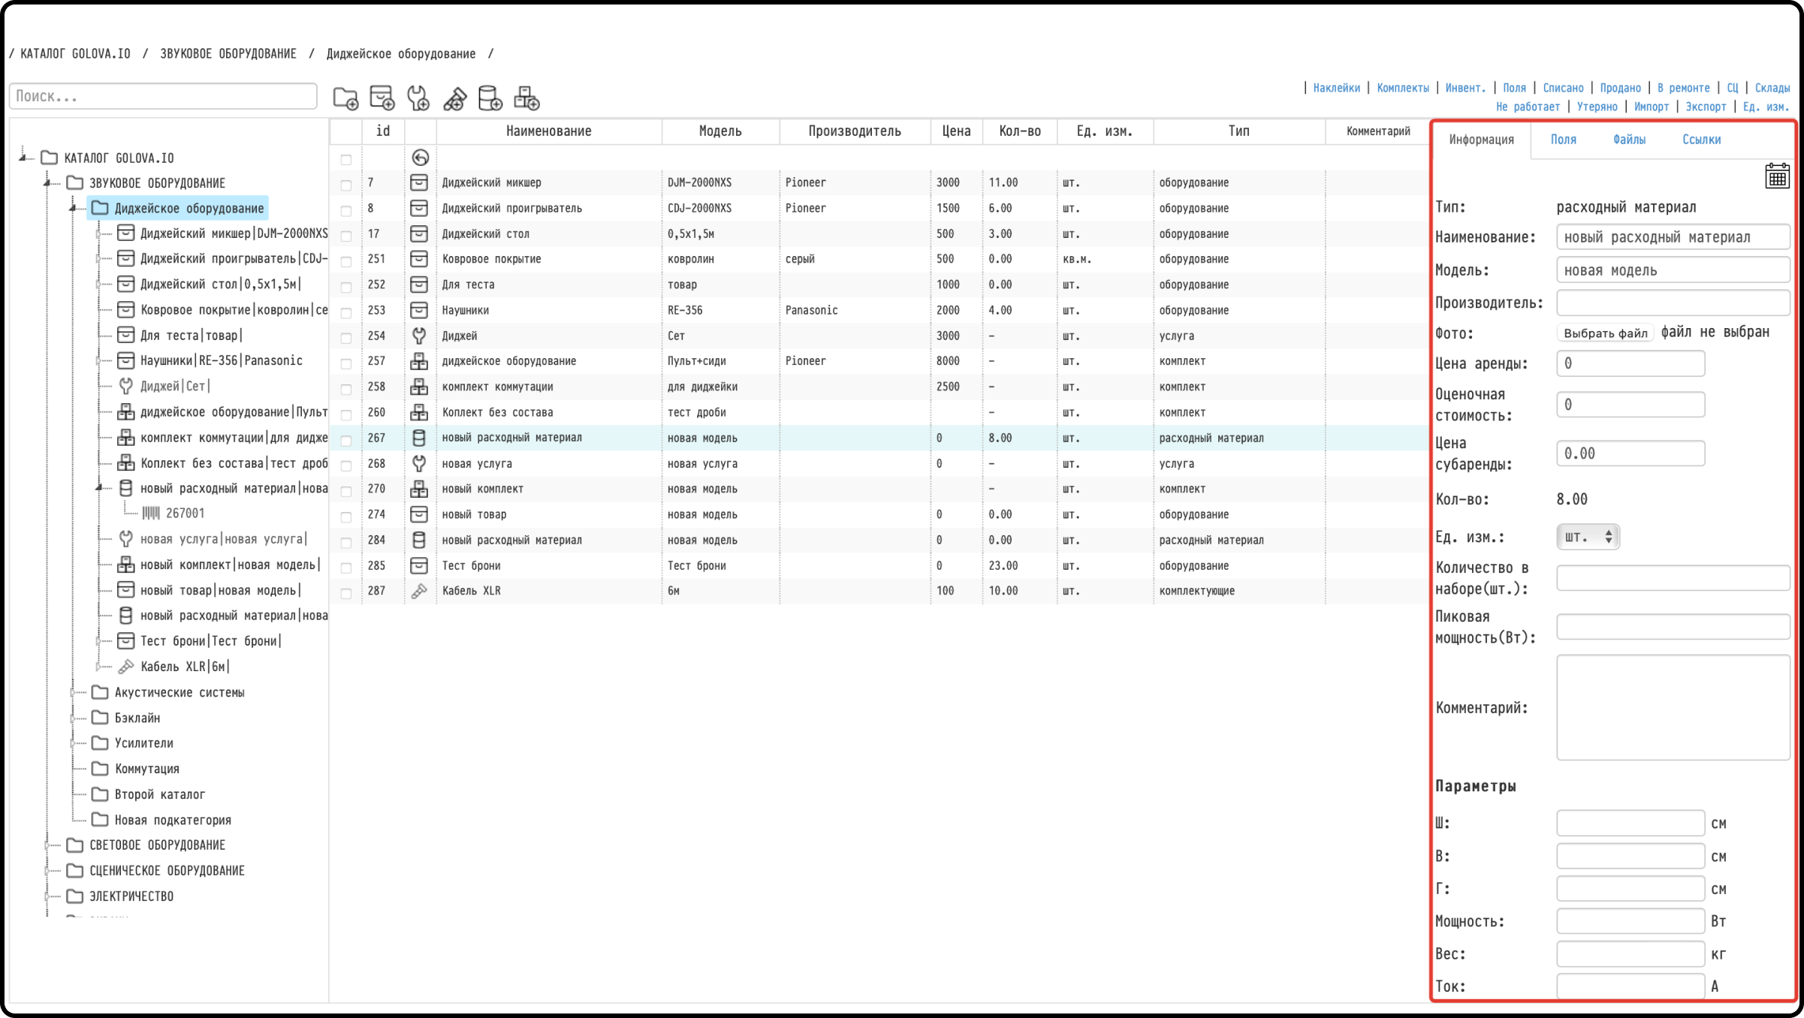Switch to the Поля tab
The height and width of the screenshot is (1018, 1804).
(x=1563, y=140)
